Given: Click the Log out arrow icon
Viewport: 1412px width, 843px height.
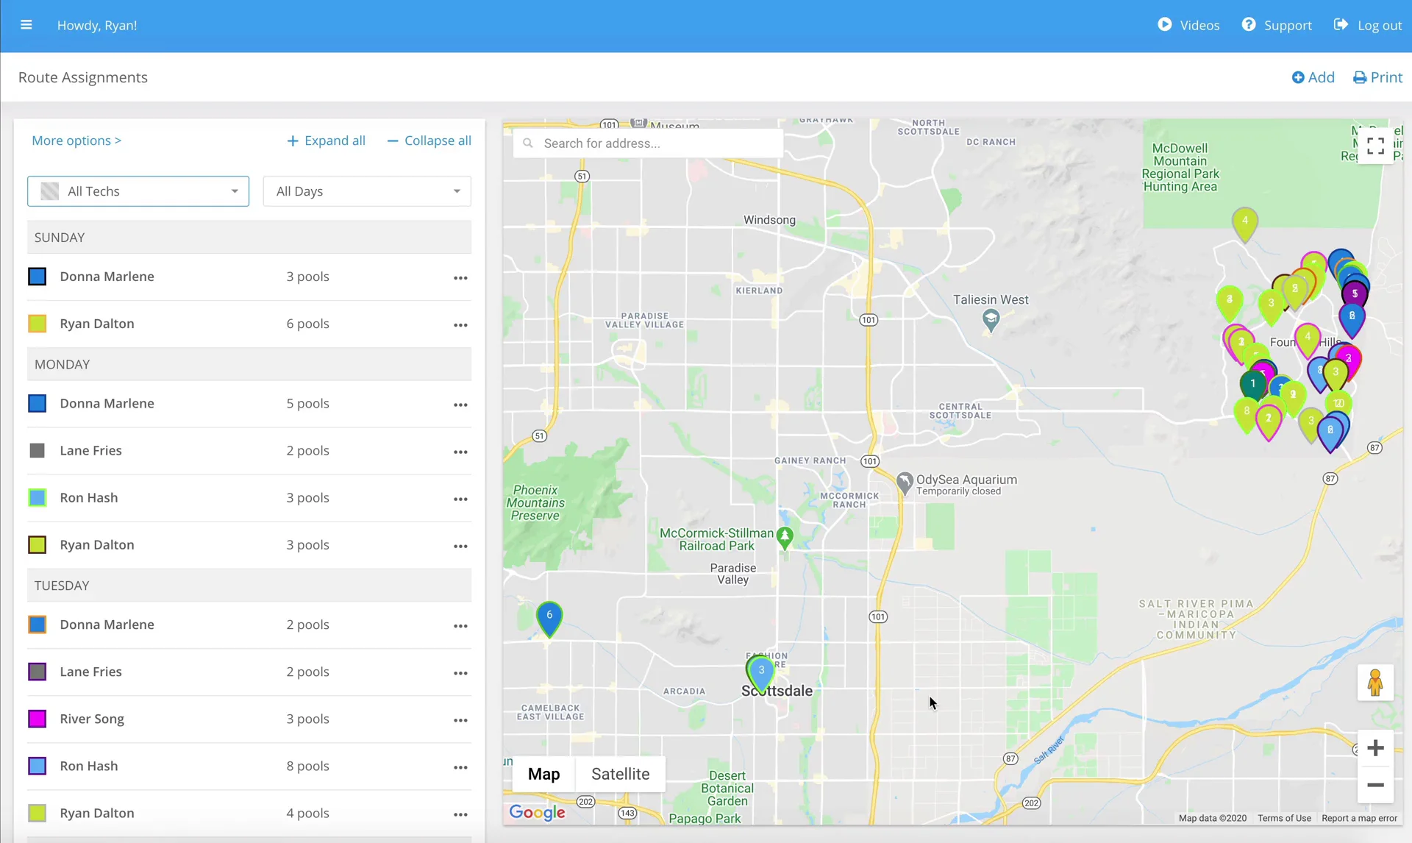Looking at the screenshot, I should click(1341, 24).
